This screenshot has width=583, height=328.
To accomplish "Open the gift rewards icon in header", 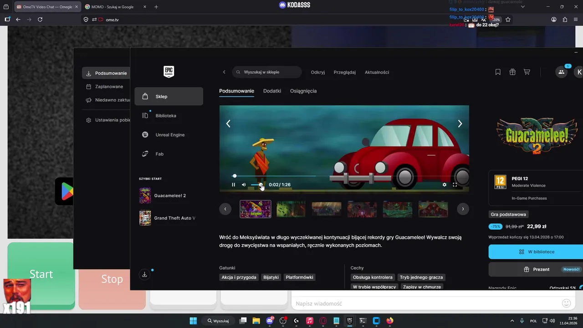I will pos(512,72).
